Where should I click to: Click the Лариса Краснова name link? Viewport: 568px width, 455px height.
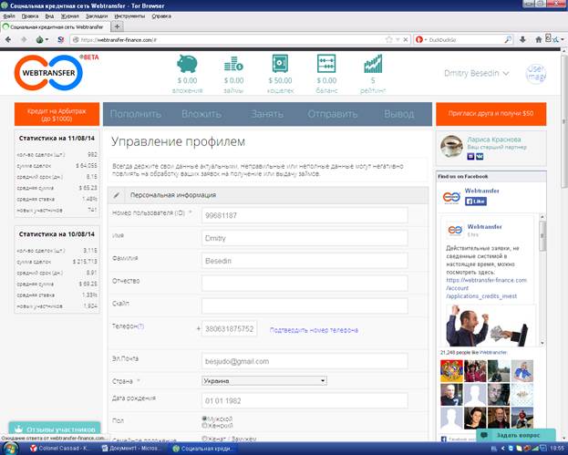(494, 140)
